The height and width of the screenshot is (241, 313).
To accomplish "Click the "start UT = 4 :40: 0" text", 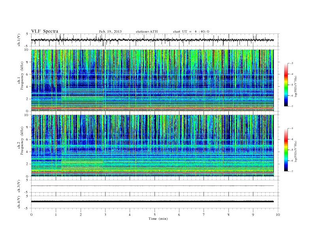I will (191, 32).
